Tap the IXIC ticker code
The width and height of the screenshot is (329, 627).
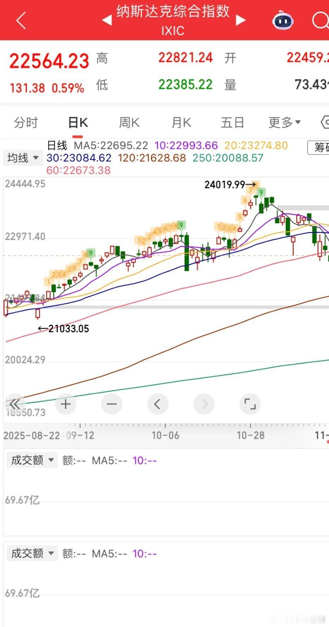coord(173,31)
